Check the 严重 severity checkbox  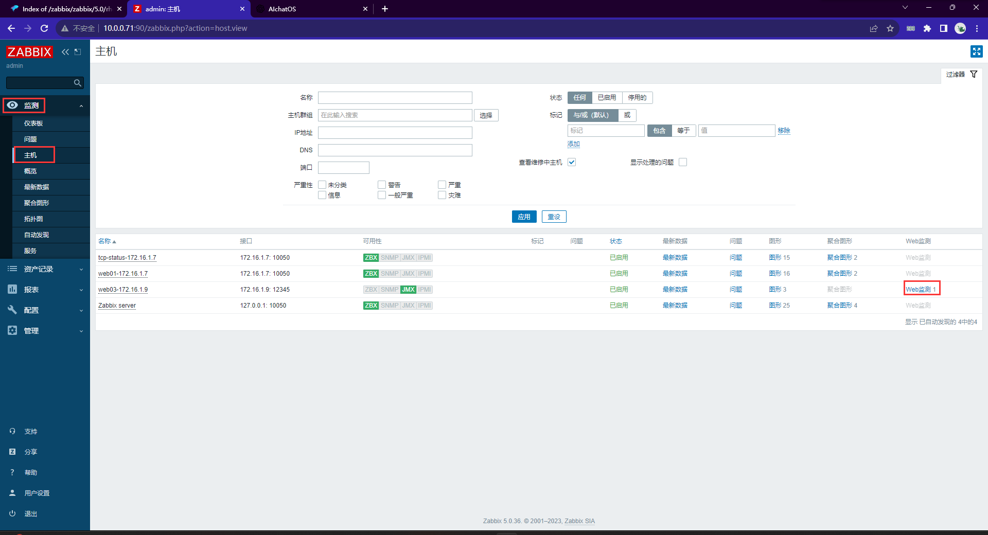(442, 185)
